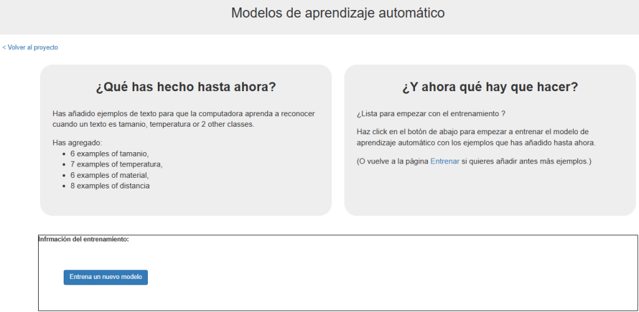Screen dimensions: 639x312
Task: Click the '(O vuelve a la página' text
Action: pyautogui.click(x=393, y=161)
